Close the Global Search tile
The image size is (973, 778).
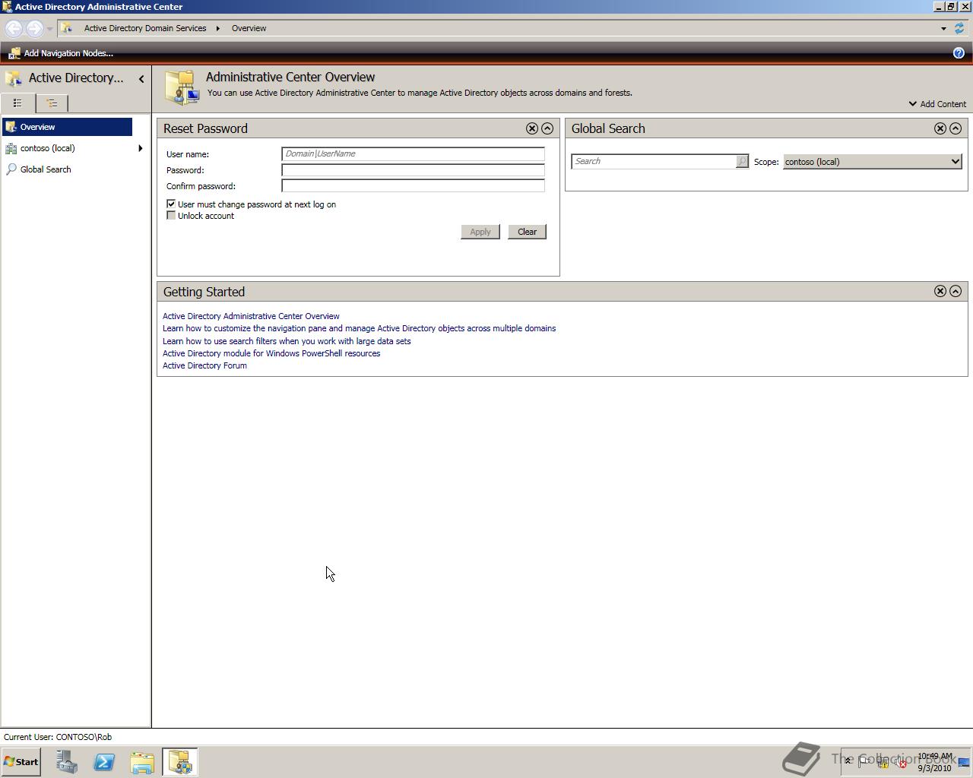pyautogui.click(x=940, y=128)
